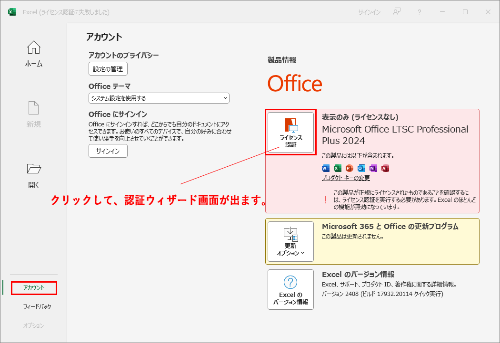Click the Access app icon
The image size is (500, 343).
click(x=385, y=168)
